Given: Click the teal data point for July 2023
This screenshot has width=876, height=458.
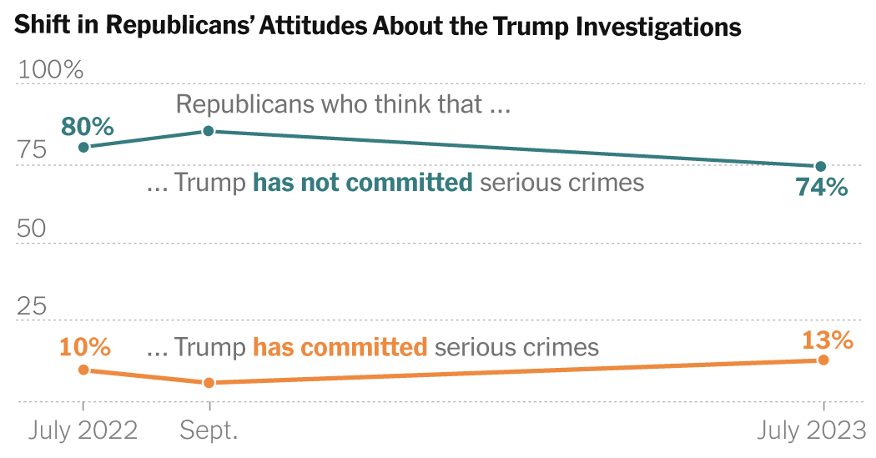Looking at the screenshot, I should tap(821, 167).
